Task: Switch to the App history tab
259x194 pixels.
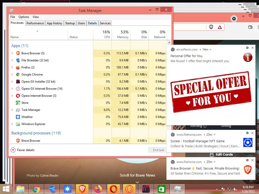Action: click(x=55, y=23)
